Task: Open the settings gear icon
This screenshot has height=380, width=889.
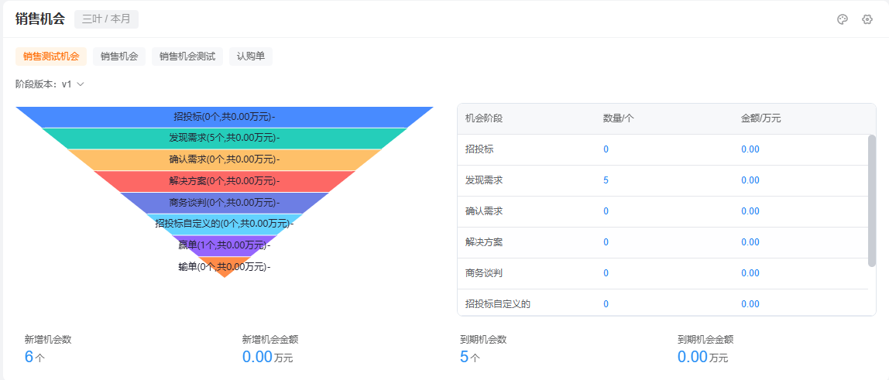Action: 867,20
